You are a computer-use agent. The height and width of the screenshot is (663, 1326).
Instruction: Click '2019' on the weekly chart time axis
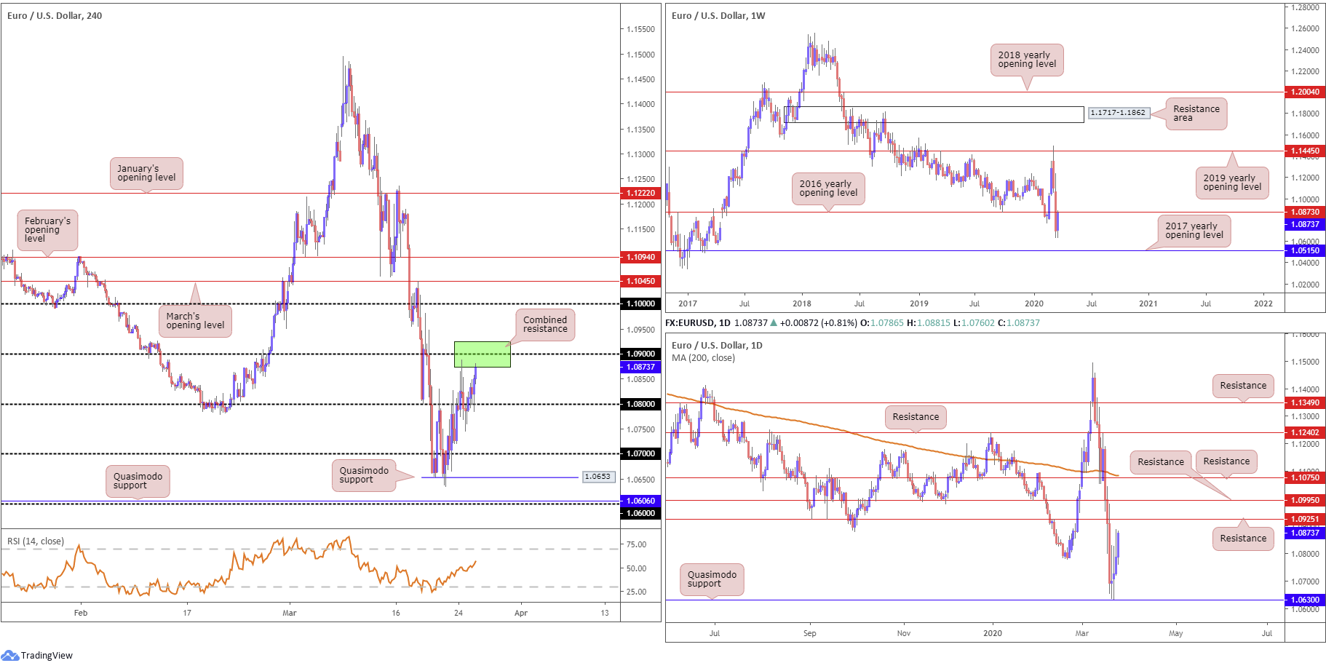pos(919,303)
